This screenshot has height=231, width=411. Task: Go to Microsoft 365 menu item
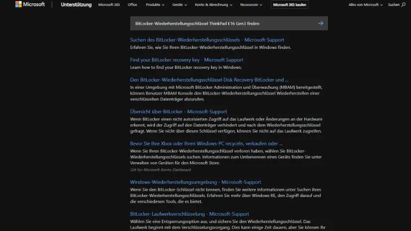109,5
